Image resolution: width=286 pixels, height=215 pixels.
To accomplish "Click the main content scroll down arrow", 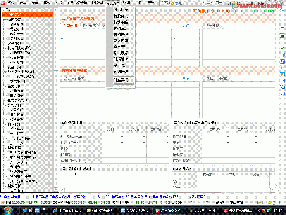I will pyautogui.click(x=277, y=186).
